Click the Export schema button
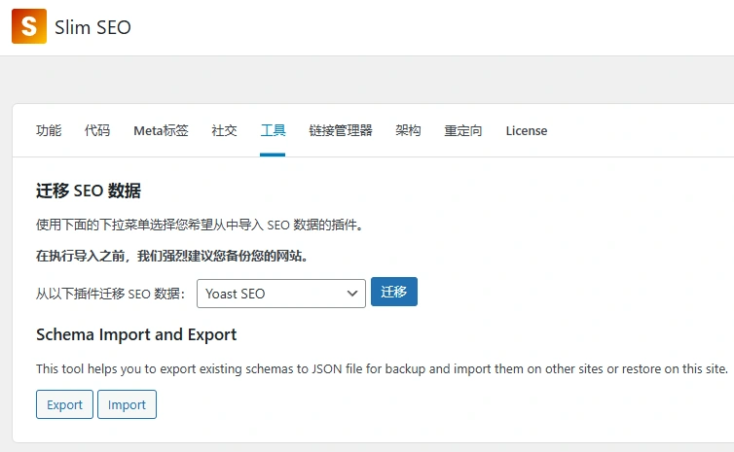 (64, 404)
